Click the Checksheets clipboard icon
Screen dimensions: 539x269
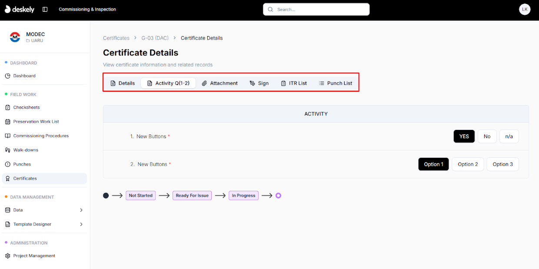tap(7, 107)
